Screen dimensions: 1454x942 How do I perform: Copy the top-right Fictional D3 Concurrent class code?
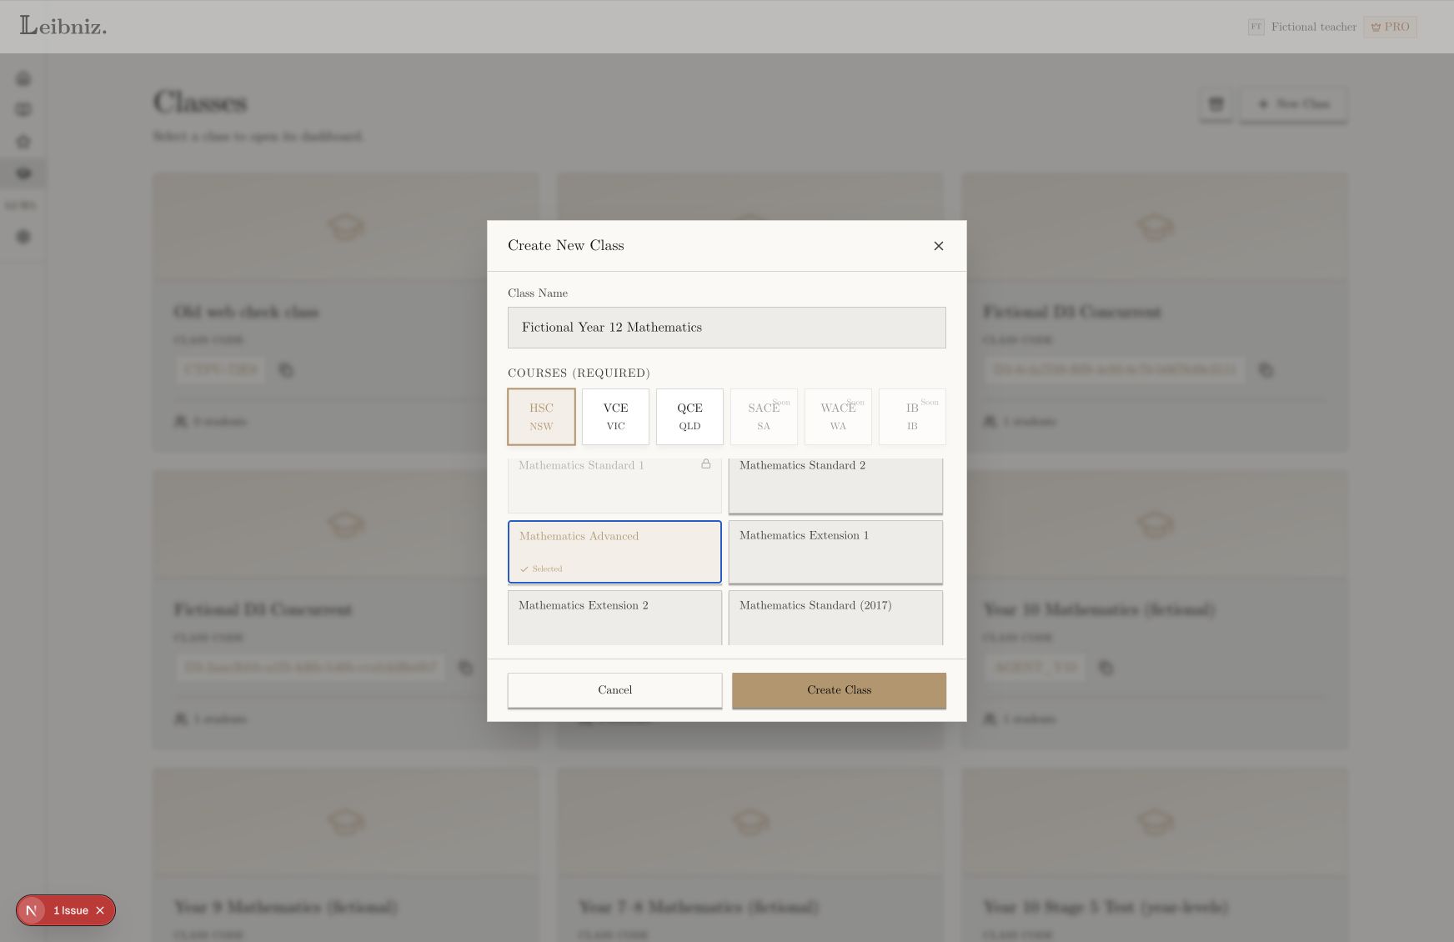pyautogui.click(x=1266, y=370)
